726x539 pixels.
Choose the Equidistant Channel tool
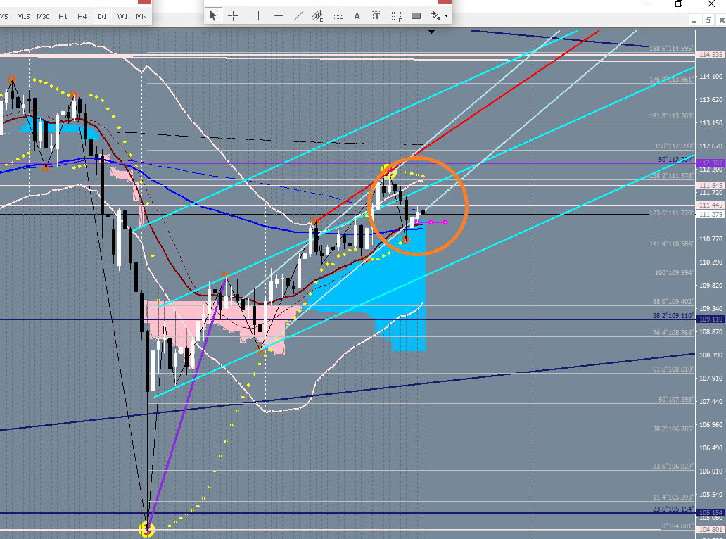(317, 15)
